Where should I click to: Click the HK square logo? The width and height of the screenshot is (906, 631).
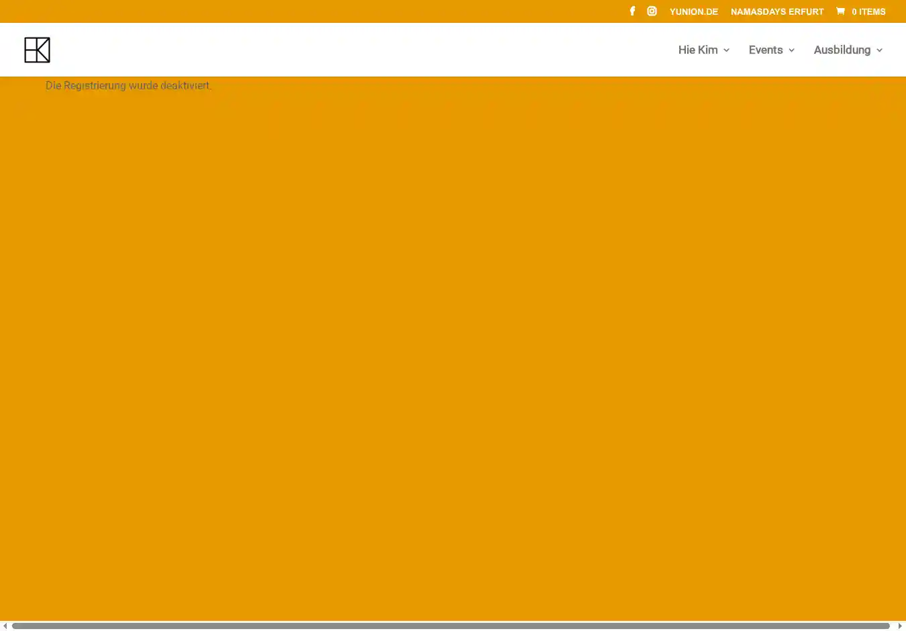tap(37, 50)
